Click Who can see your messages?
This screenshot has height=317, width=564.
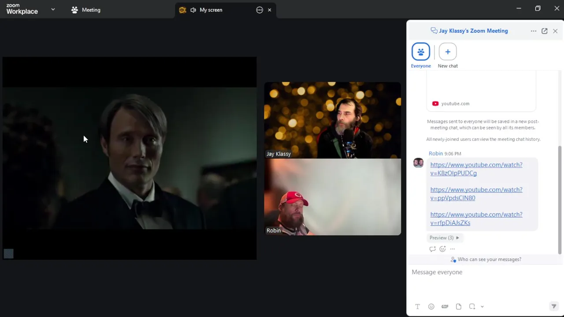486,259
